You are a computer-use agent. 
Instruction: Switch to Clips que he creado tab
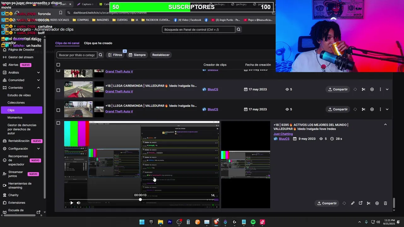click(x=98, y=43)
